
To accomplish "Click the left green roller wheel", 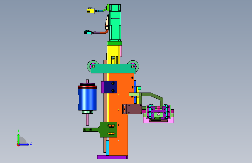I will tap(89, 66).
